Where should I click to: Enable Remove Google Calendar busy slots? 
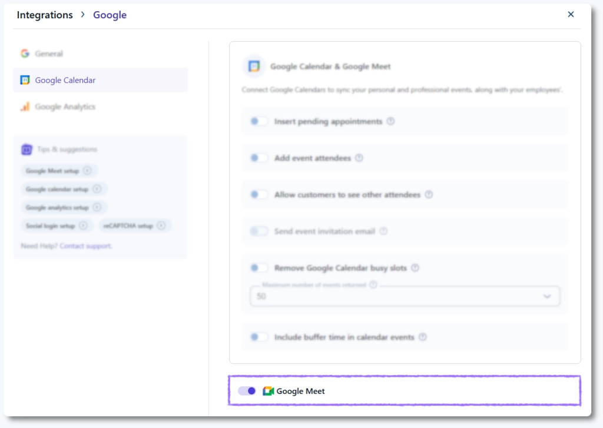(259, 268)
